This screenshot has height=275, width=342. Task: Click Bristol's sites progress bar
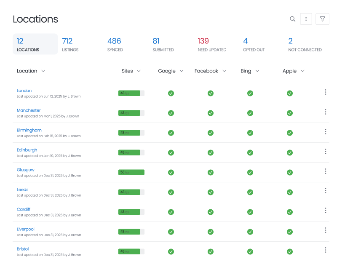(131, 251)
